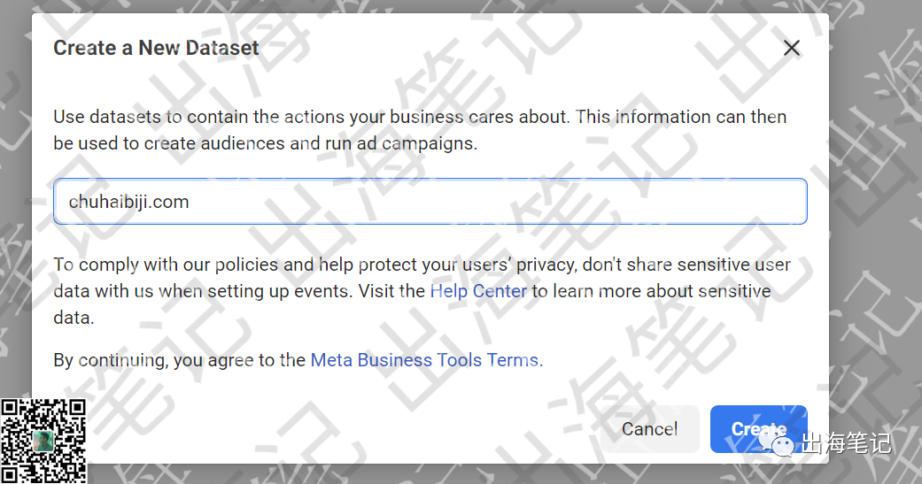Click the 出海笔记 watermark label

click(x=847, y=443)
